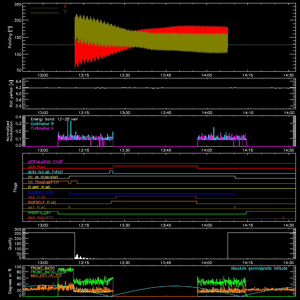
Task: Select the PARTICLE_FLAG label
Action: (x=42, y=202)
